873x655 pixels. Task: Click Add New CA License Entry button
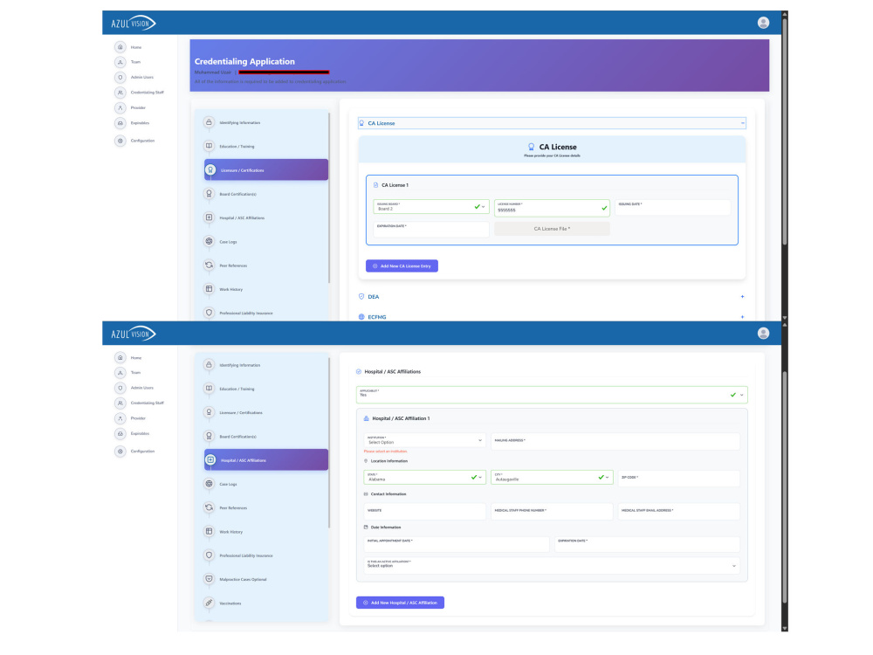coord(402,265)
